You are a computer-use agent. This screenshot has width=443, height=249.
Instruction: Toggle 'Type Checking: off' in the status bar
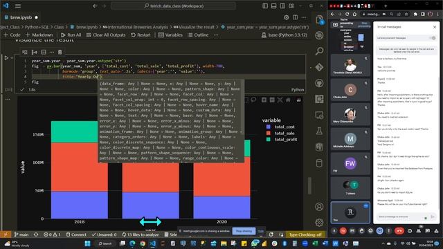pos(305,234)
